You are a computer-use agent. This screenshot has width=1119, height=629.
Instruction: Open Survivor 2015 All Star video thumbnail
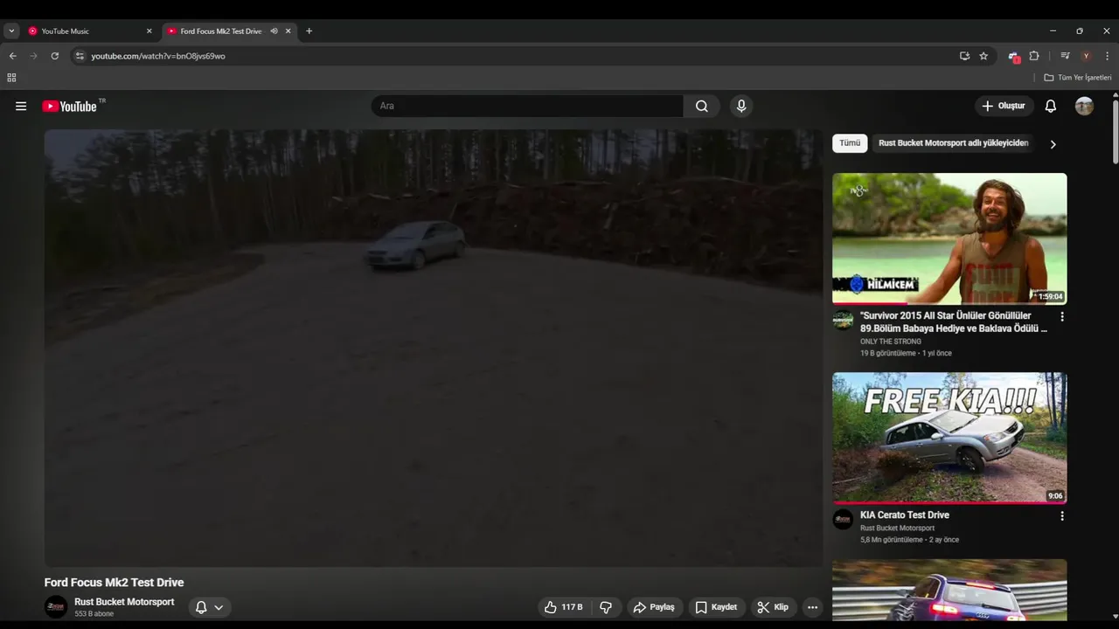(949, 238)
